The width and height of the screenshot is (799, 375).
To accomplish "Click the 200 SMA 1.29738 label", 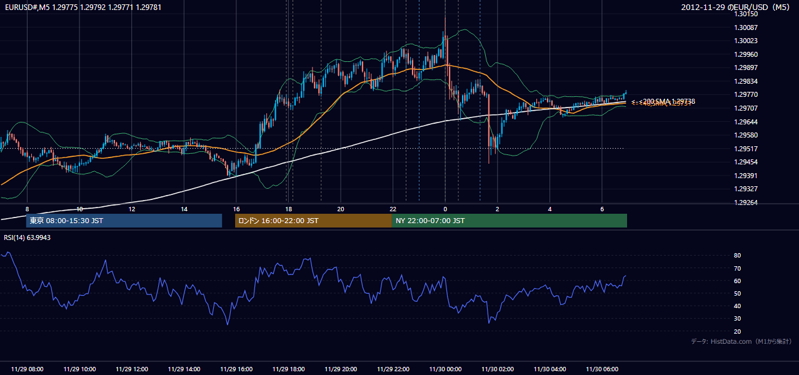I will (x=667, y=101).
